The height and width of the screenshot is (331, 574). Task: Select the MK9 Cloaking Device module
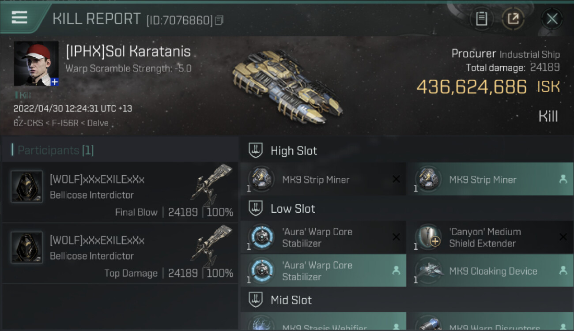tap(490, 271)
